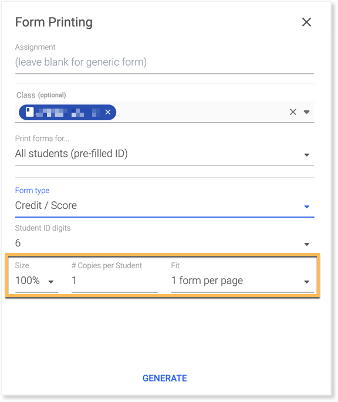Click the 100% size value

click(28, 281)
